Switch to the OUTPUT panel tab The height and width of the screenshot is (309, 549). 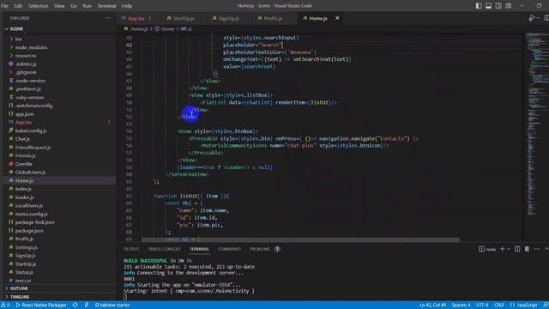click(131, 249)
